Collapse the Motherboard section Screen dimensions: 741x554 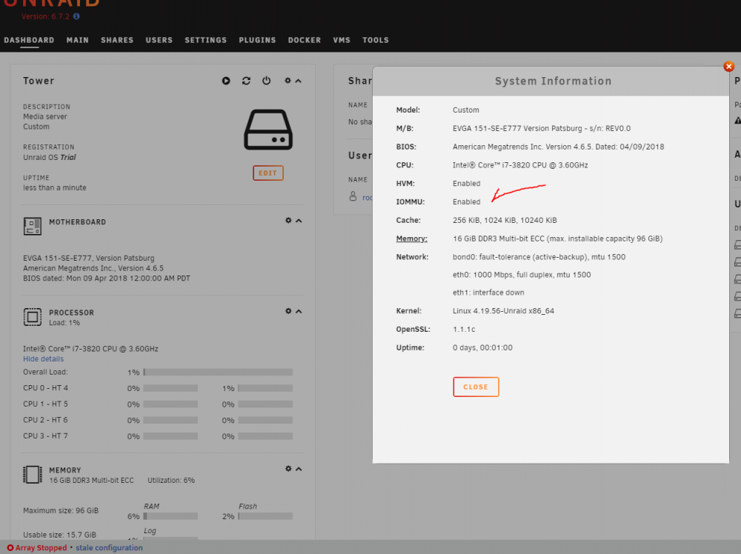click(x=299, y=221)
